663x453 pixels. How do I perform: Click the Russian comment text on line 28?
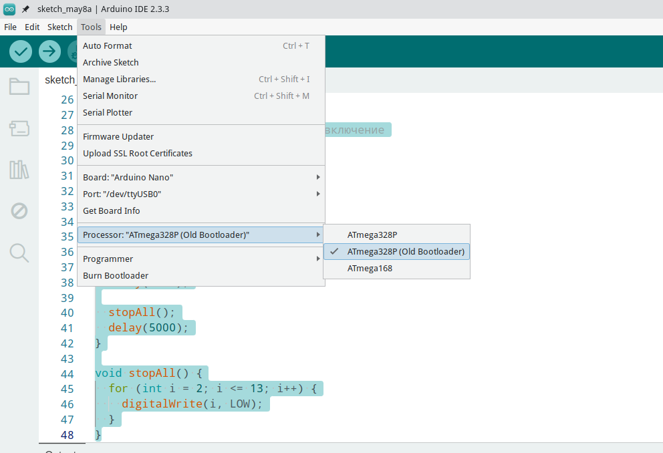[355, 130]
